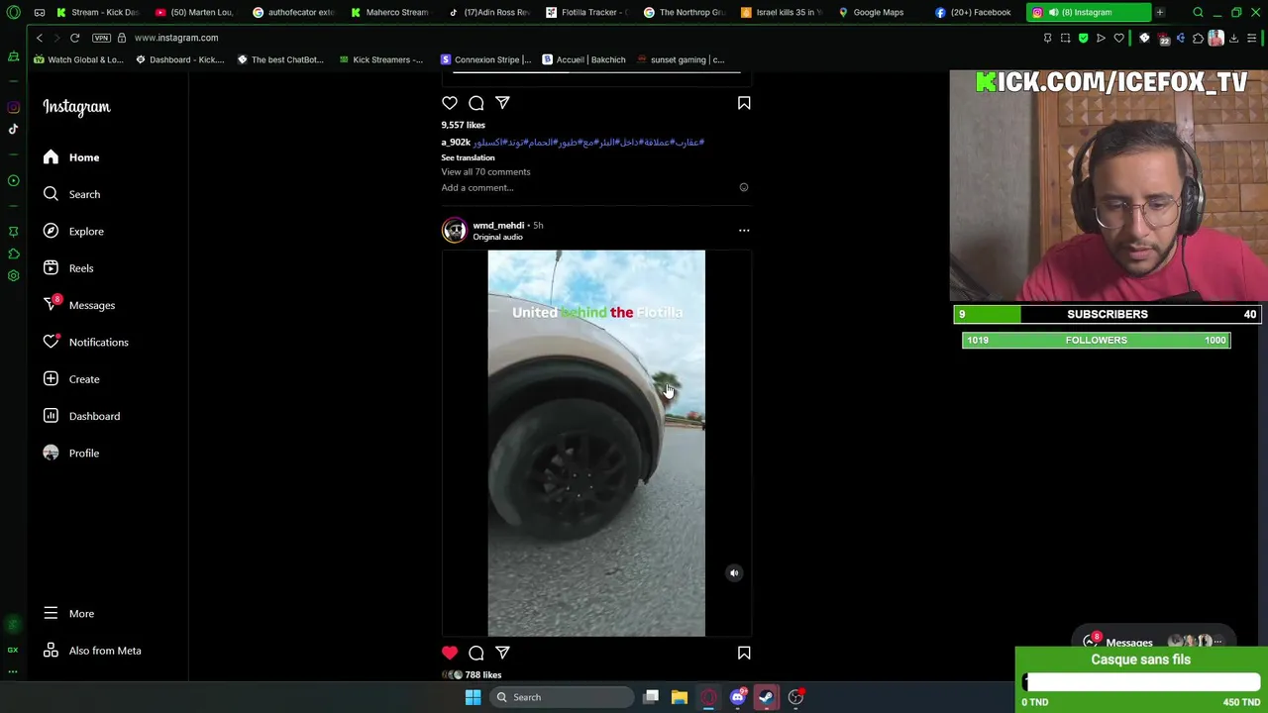This screenshot has width=1268, height=713.
Task: Open Discord from taskbar
Action: coord(737,697)
